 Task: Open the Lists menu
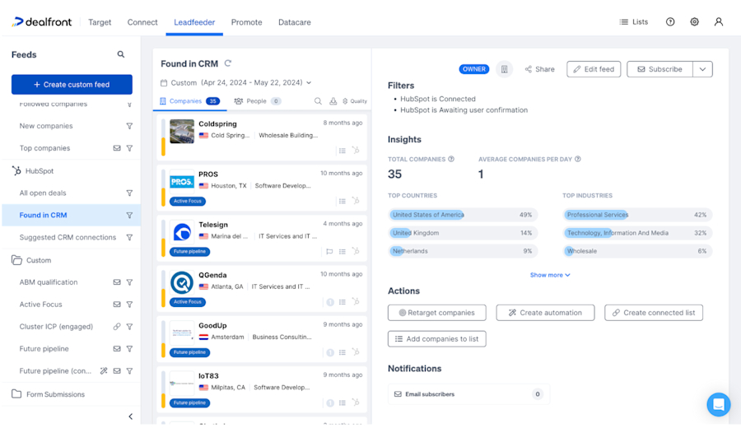(x=634, y=21)
